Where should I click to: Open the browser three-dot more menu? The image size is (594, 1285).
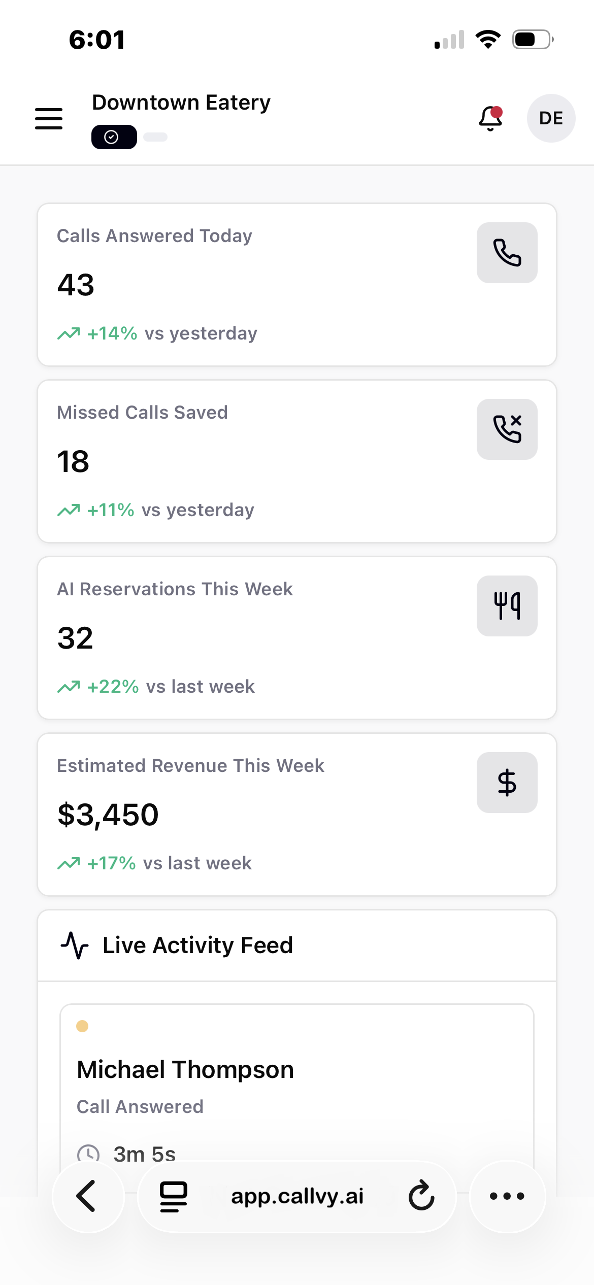[507, 1196]
